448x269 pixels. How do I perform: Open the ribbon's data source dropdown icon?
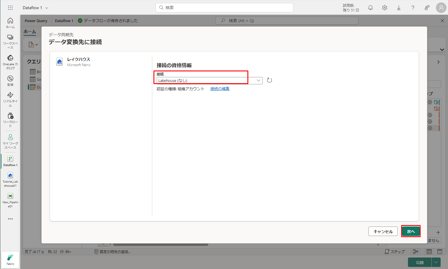[x=33, y=45]
